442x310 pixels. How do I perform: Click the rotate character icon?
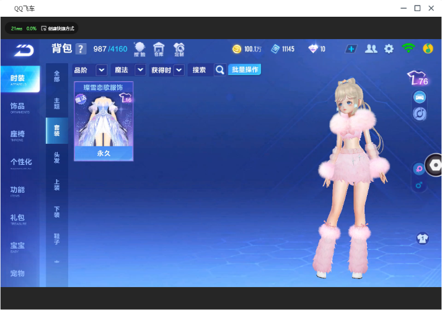[420, 114]
